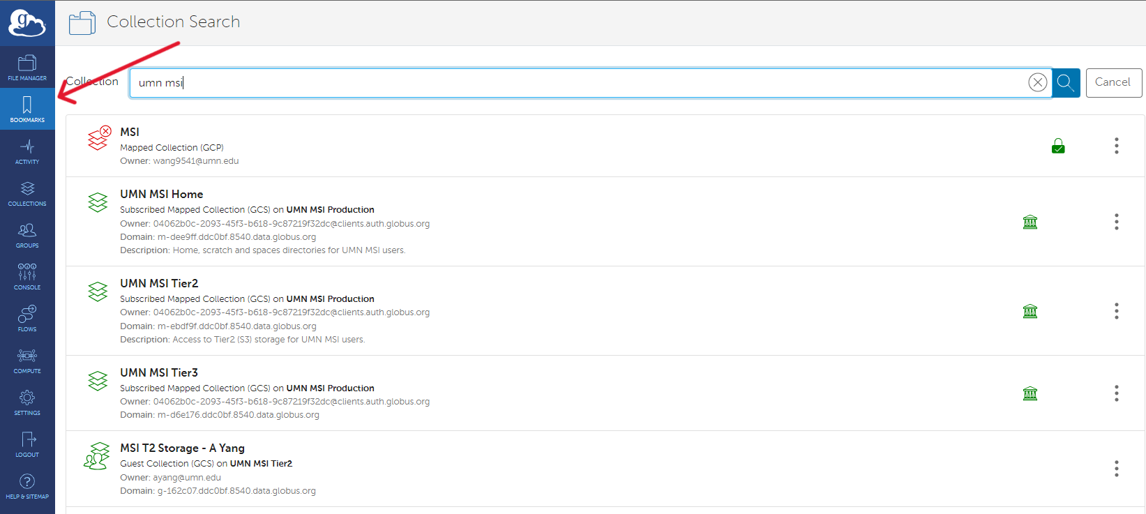Image resolution: width=1146 pixels, height=514 pixels.
Task: Open Flows in the sidebar
Action: (27, 319)
